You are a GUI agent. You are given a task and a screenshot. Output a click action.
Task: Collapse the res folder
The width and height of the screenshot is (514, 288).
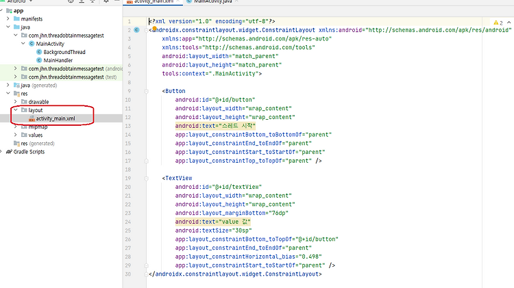point(8,93)
